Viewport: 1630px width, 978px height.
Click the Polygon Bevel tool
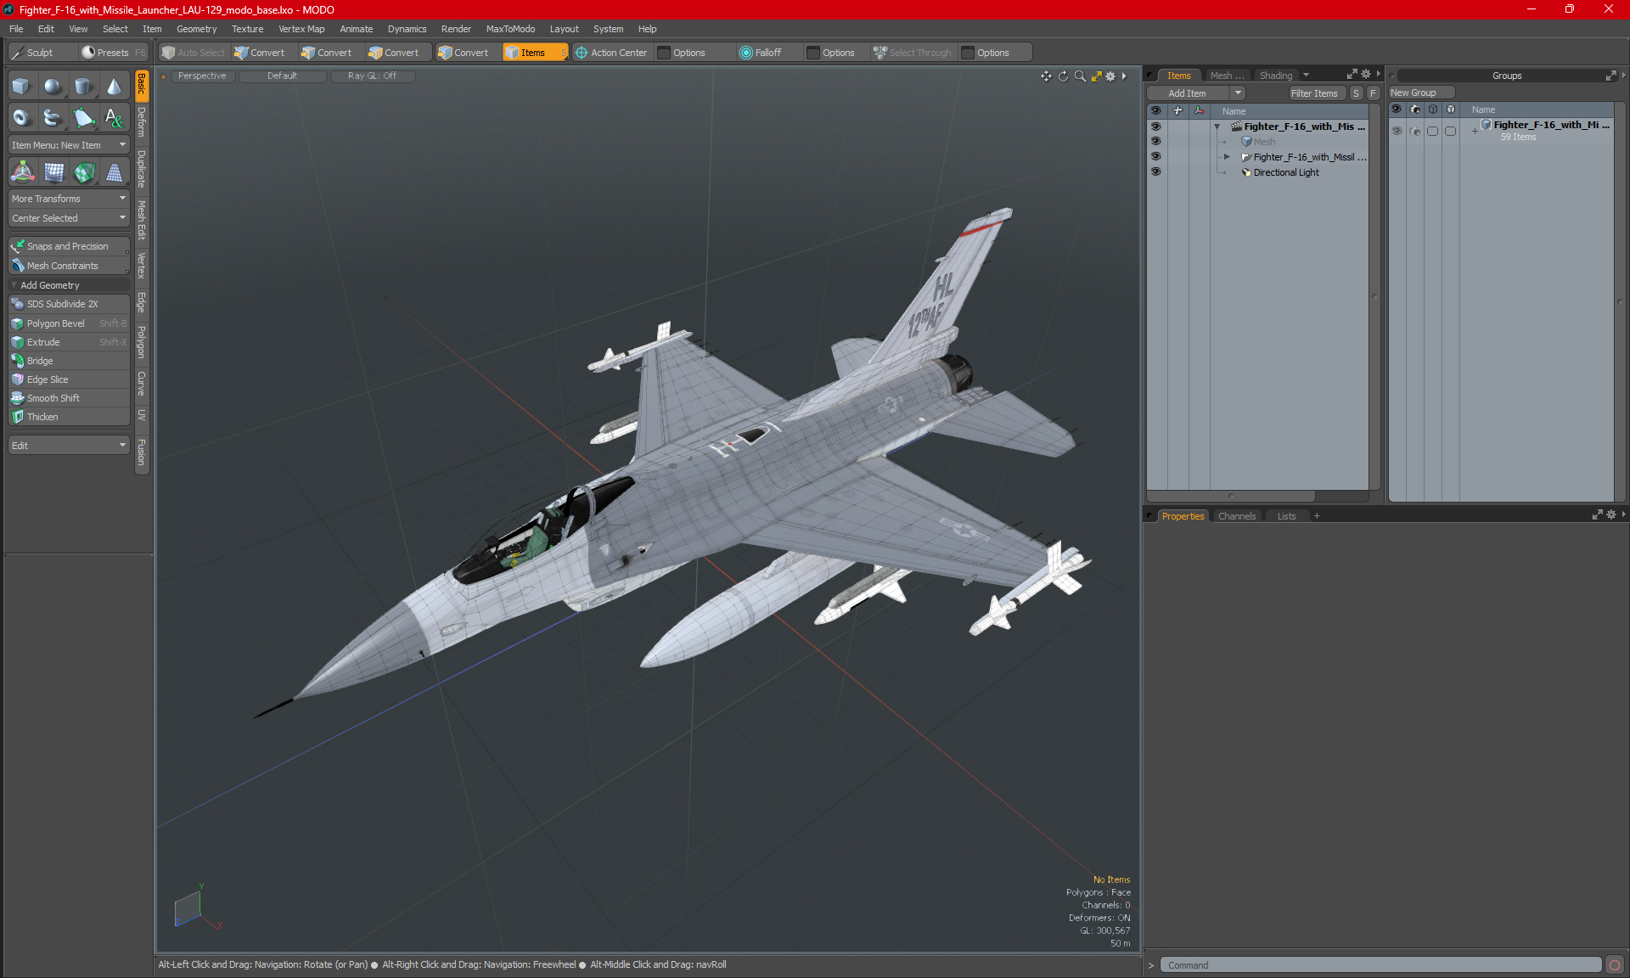tap(69, 323)
